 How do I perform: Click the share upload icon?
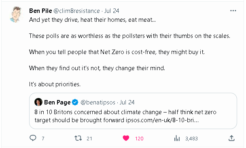231,138
